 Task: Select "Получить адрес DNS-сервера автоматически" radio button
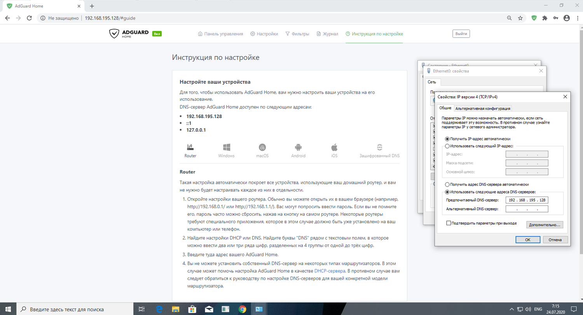click(x=447, y=184)
